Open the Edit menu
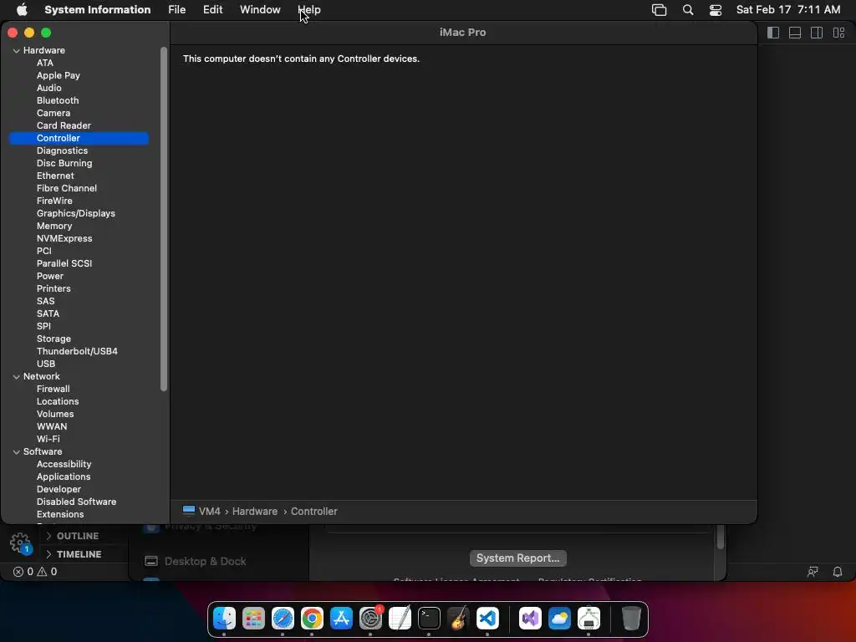The height and width of the screenshot is (642, 856). pyautogui.click(x=212, y=10)
